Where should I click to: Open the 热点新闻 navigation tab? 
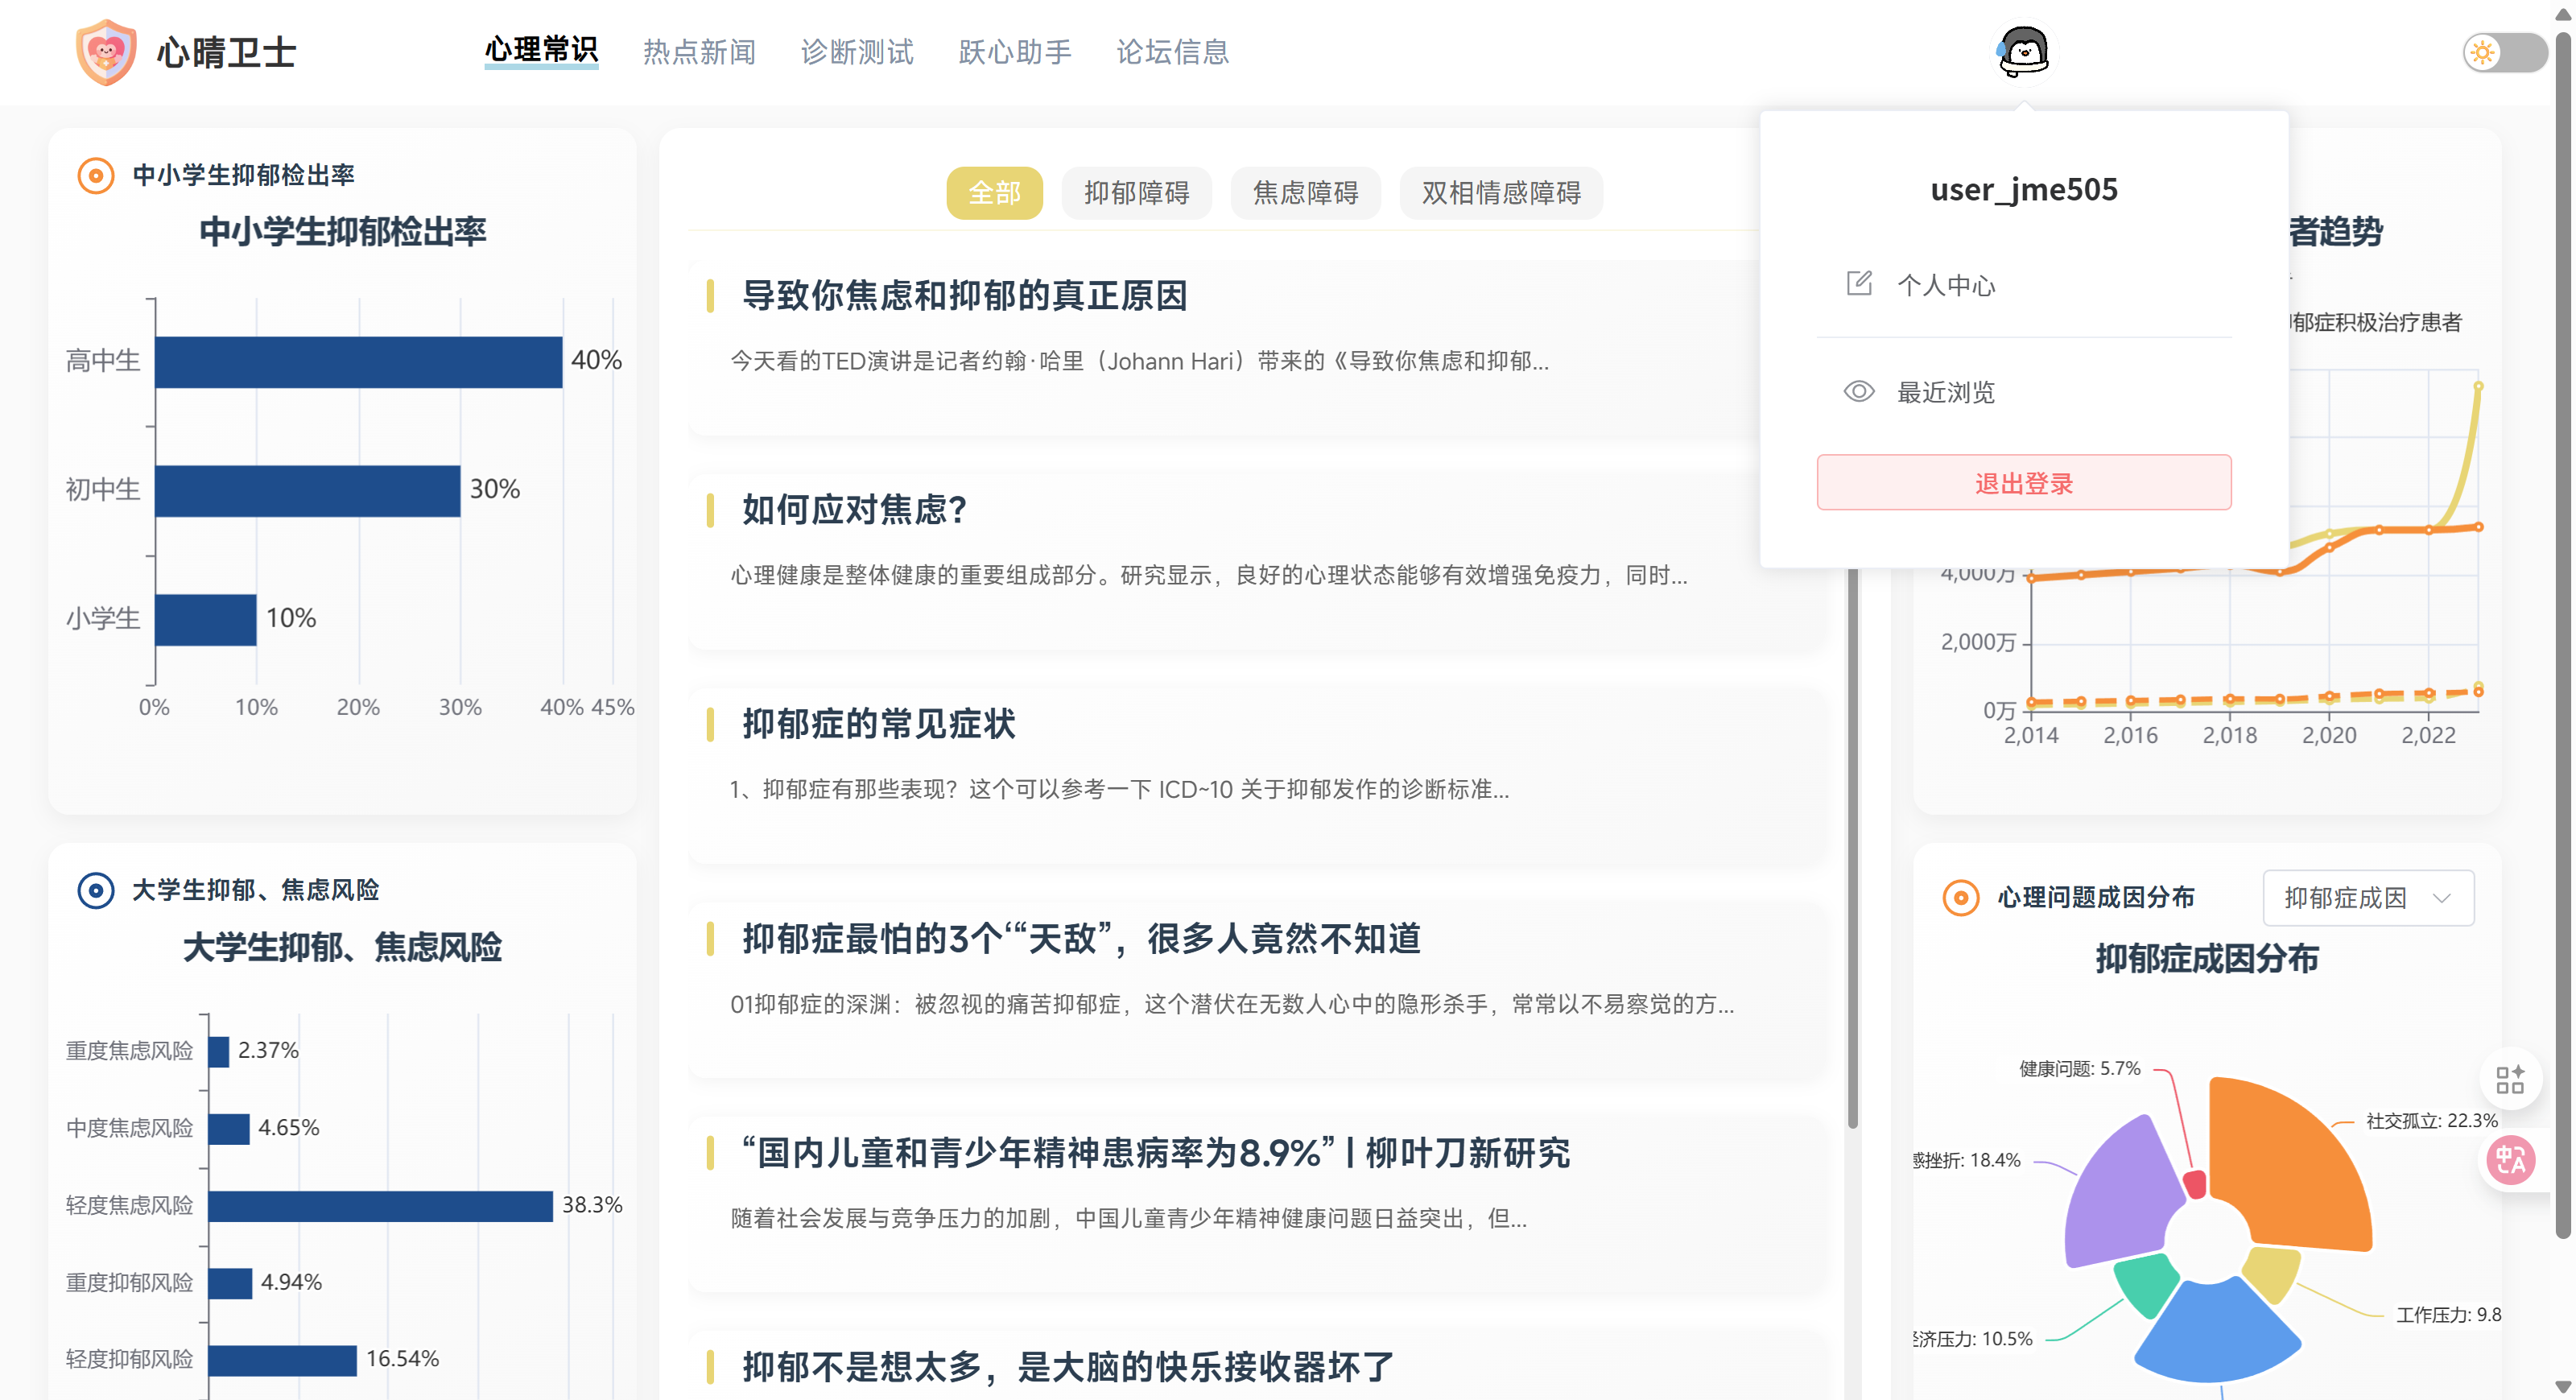pyautogui.click(x=699, y=52)
